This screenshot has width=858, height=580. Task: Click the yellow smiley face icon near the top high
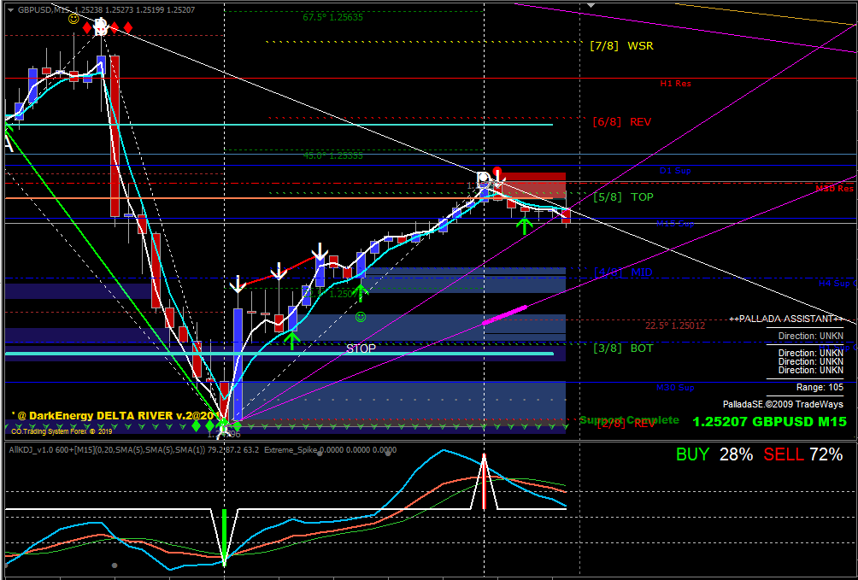pyautogui.click(x=73, y=19)
